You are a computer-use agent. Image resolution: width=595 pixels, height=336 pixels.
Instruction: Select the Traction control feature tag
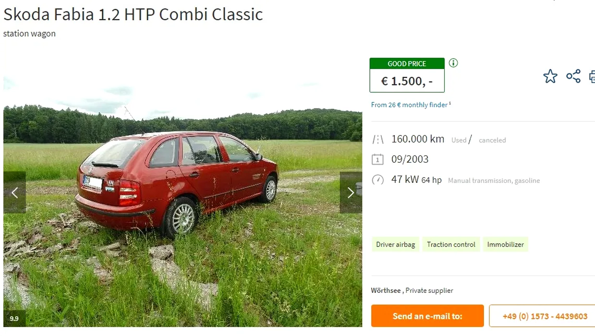451,244
